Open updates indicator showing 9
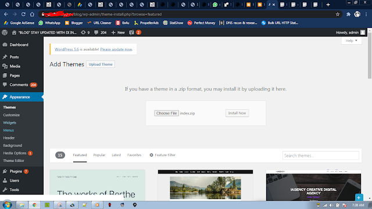The image size is (372, 209). [85, 33]
